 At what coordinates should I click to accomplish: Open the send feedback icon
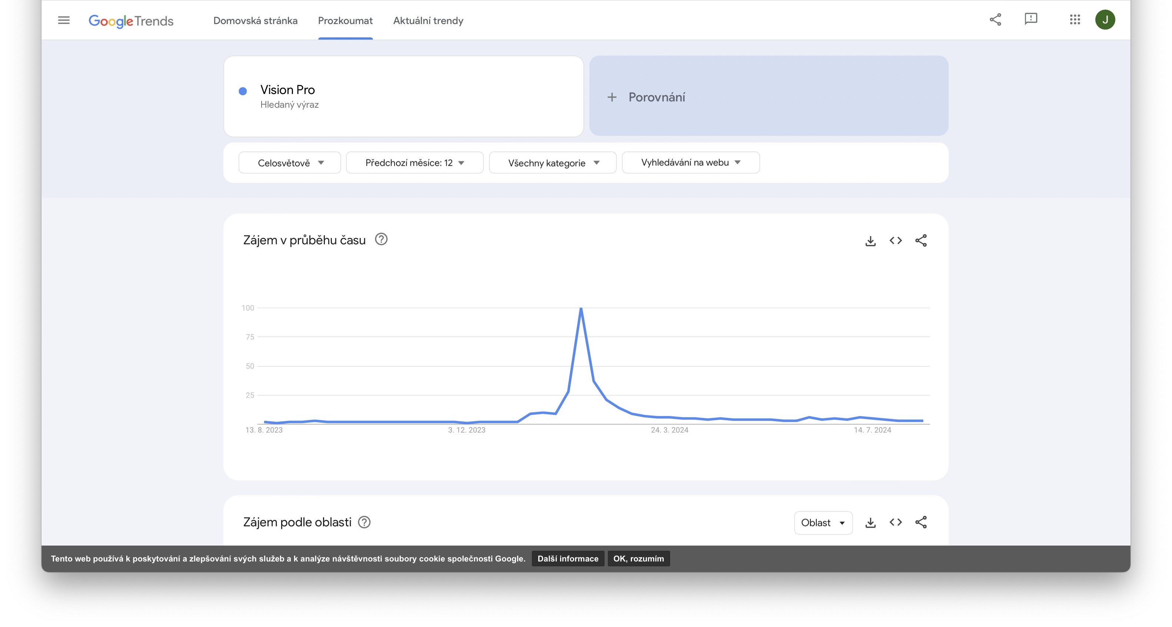[1031, 20]
